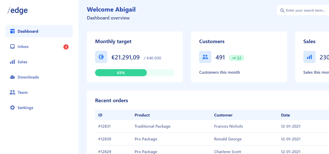Click the Sales bar chart icon in sidebar
This screenshot has height=154, width=329.
(x=12, y=62)
